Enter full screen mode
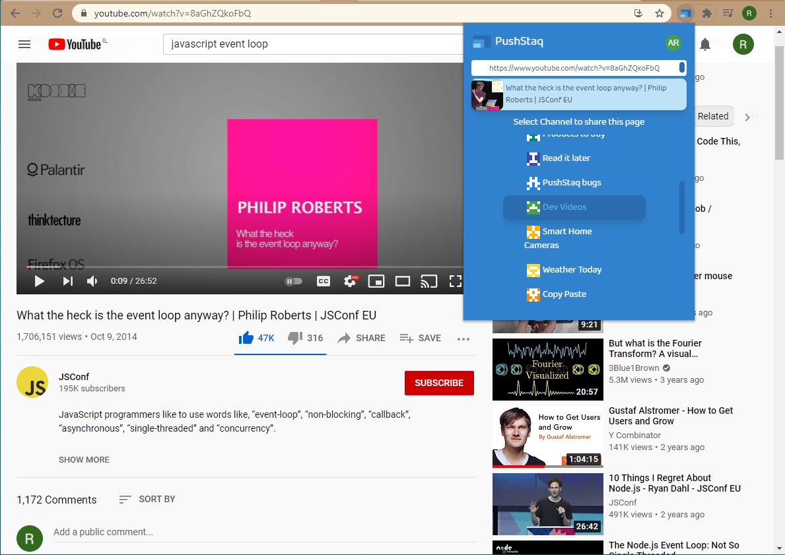The width and height of the screenshot is (785, 555). pos(455,281)
